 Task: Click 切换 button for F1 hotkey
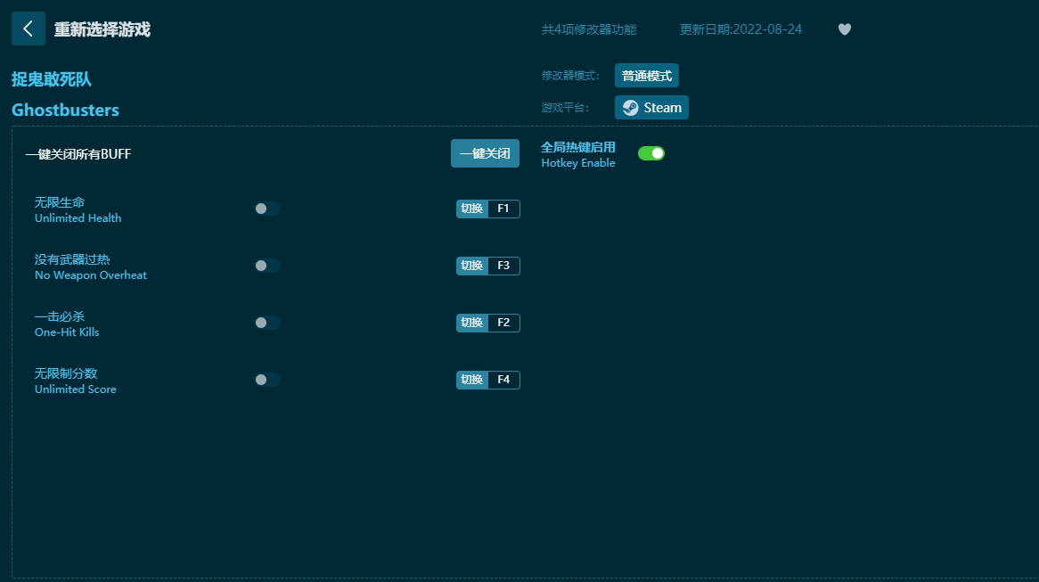[x=471, y=209]
